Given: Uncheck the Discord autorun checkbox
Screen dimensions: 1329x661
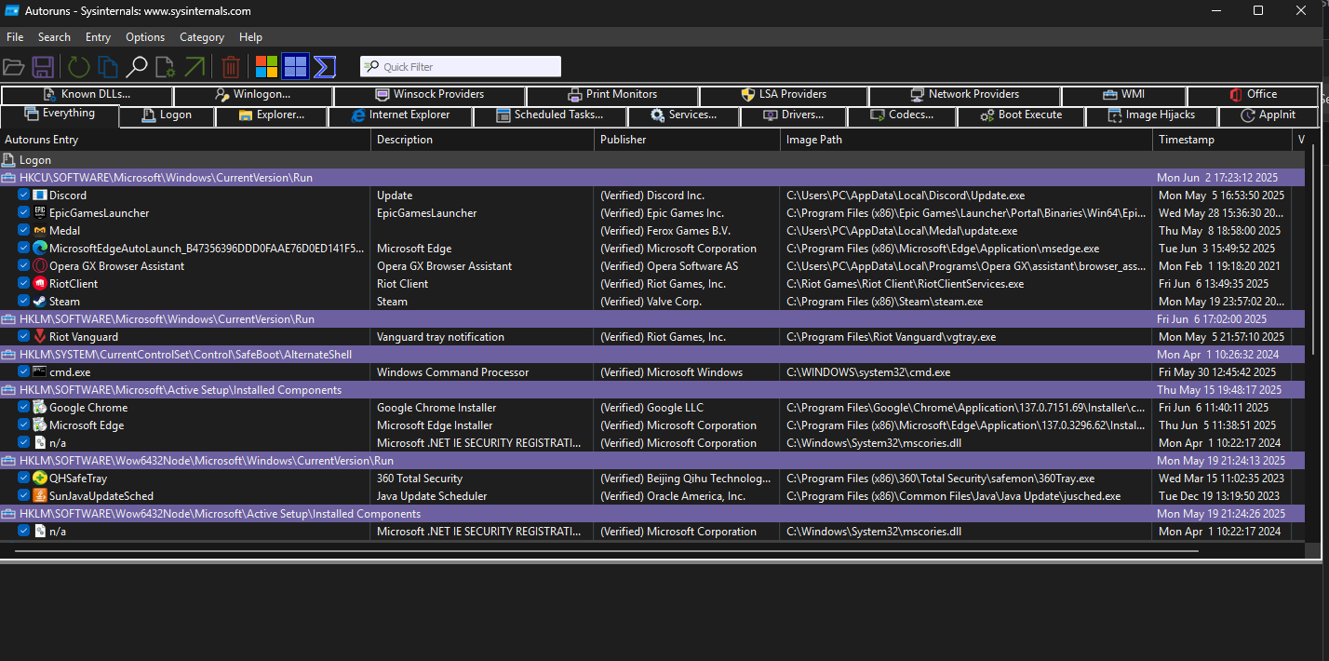Looking at the screenshot, I should coord(24,196).
